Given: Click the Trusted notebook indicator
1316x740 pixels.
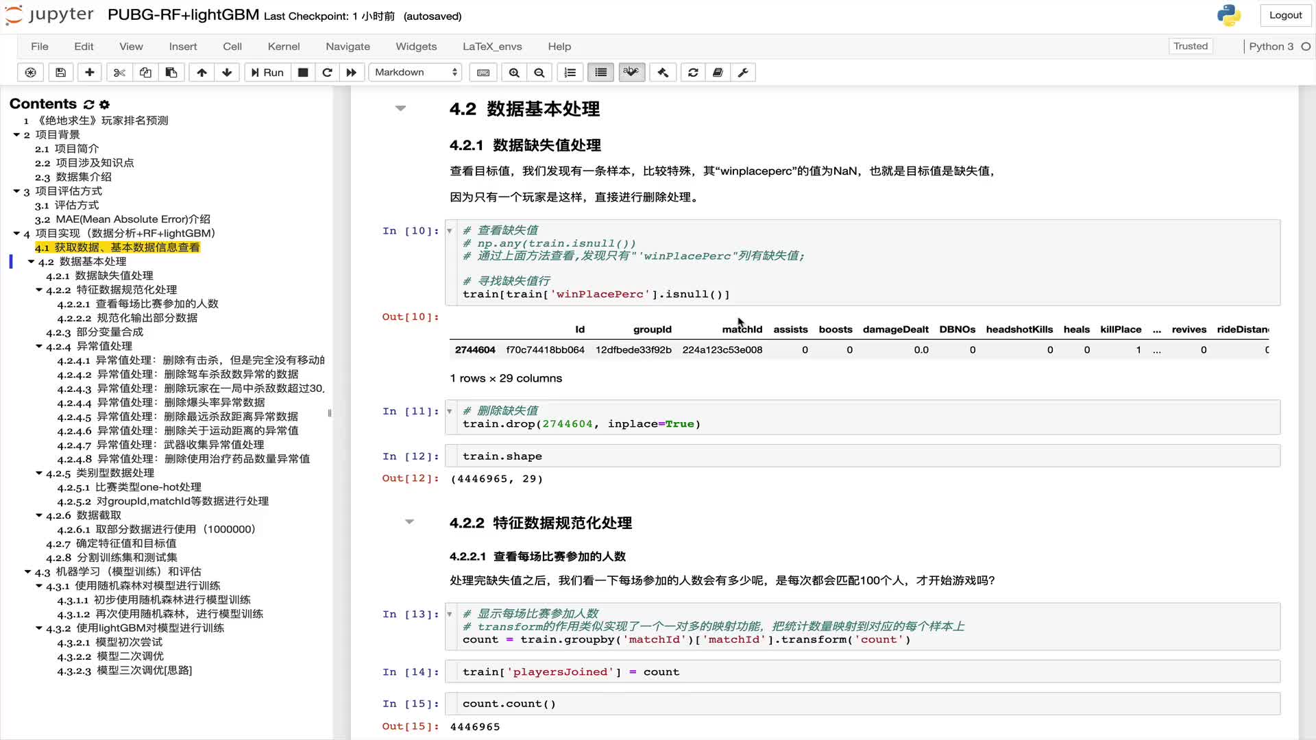Looking at the screenshot, I should 1191,46.
